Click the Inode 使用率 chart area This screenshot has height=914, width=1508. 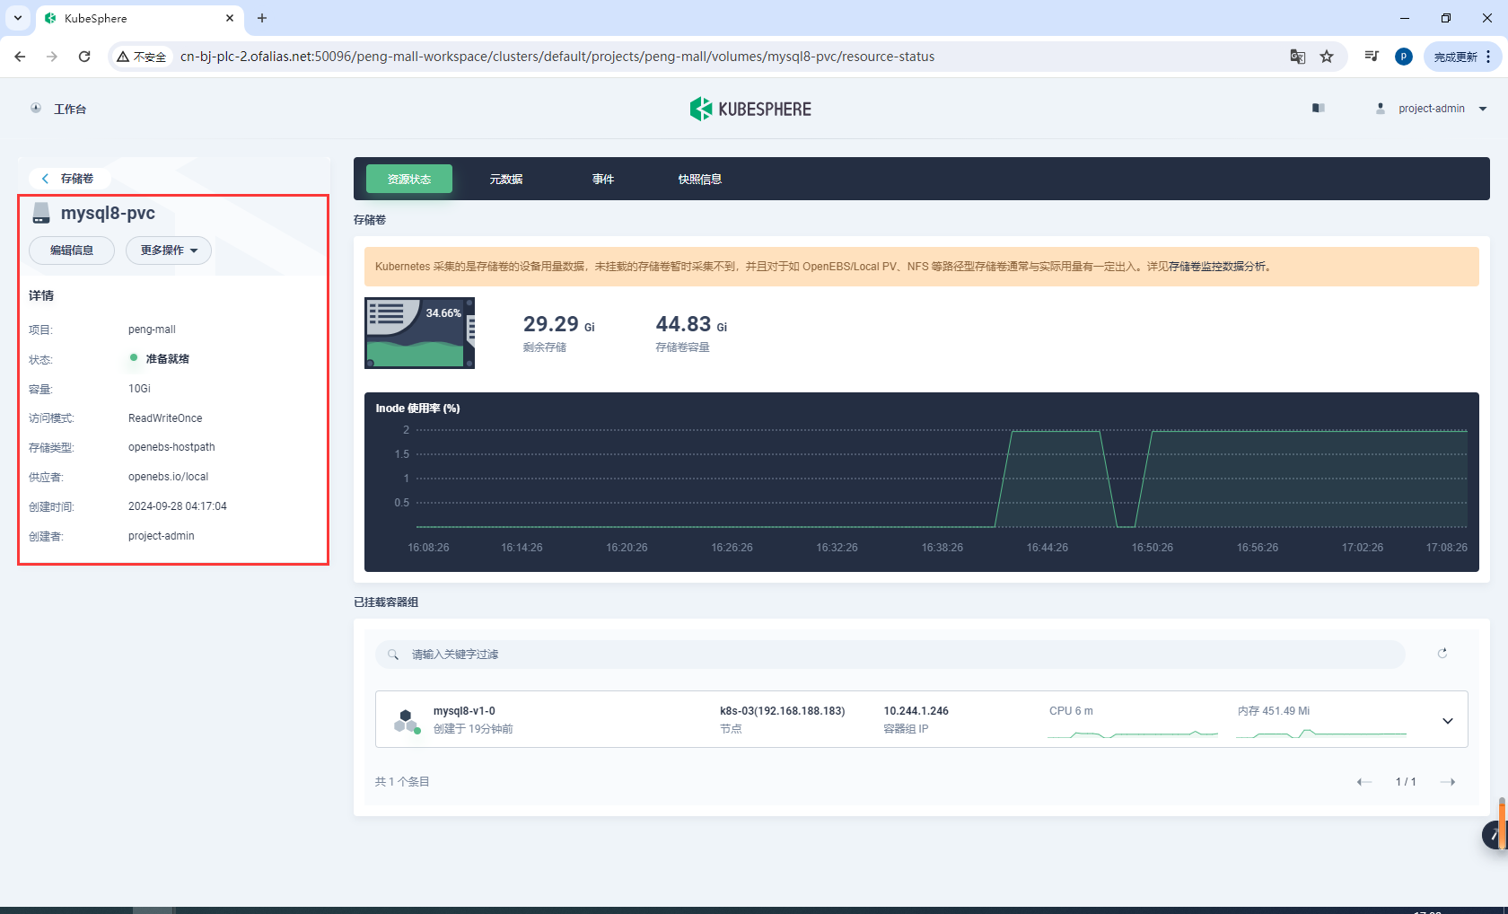pos(922,482)
